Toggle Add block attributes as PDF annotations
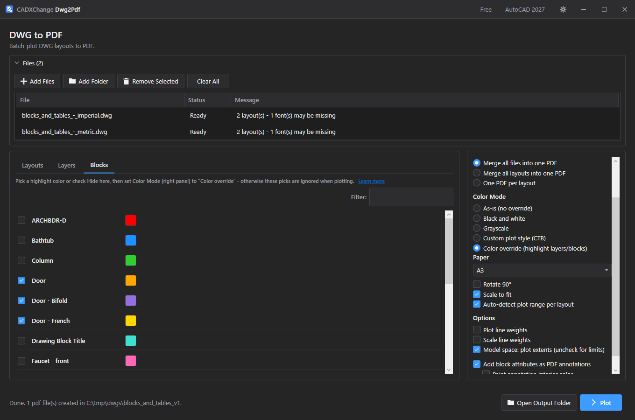The height and width of the screenshot is (420, 635). (477, 364)
